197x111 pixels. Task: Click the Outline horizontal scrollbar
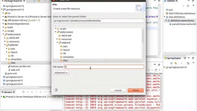click(x=180, y=53)
